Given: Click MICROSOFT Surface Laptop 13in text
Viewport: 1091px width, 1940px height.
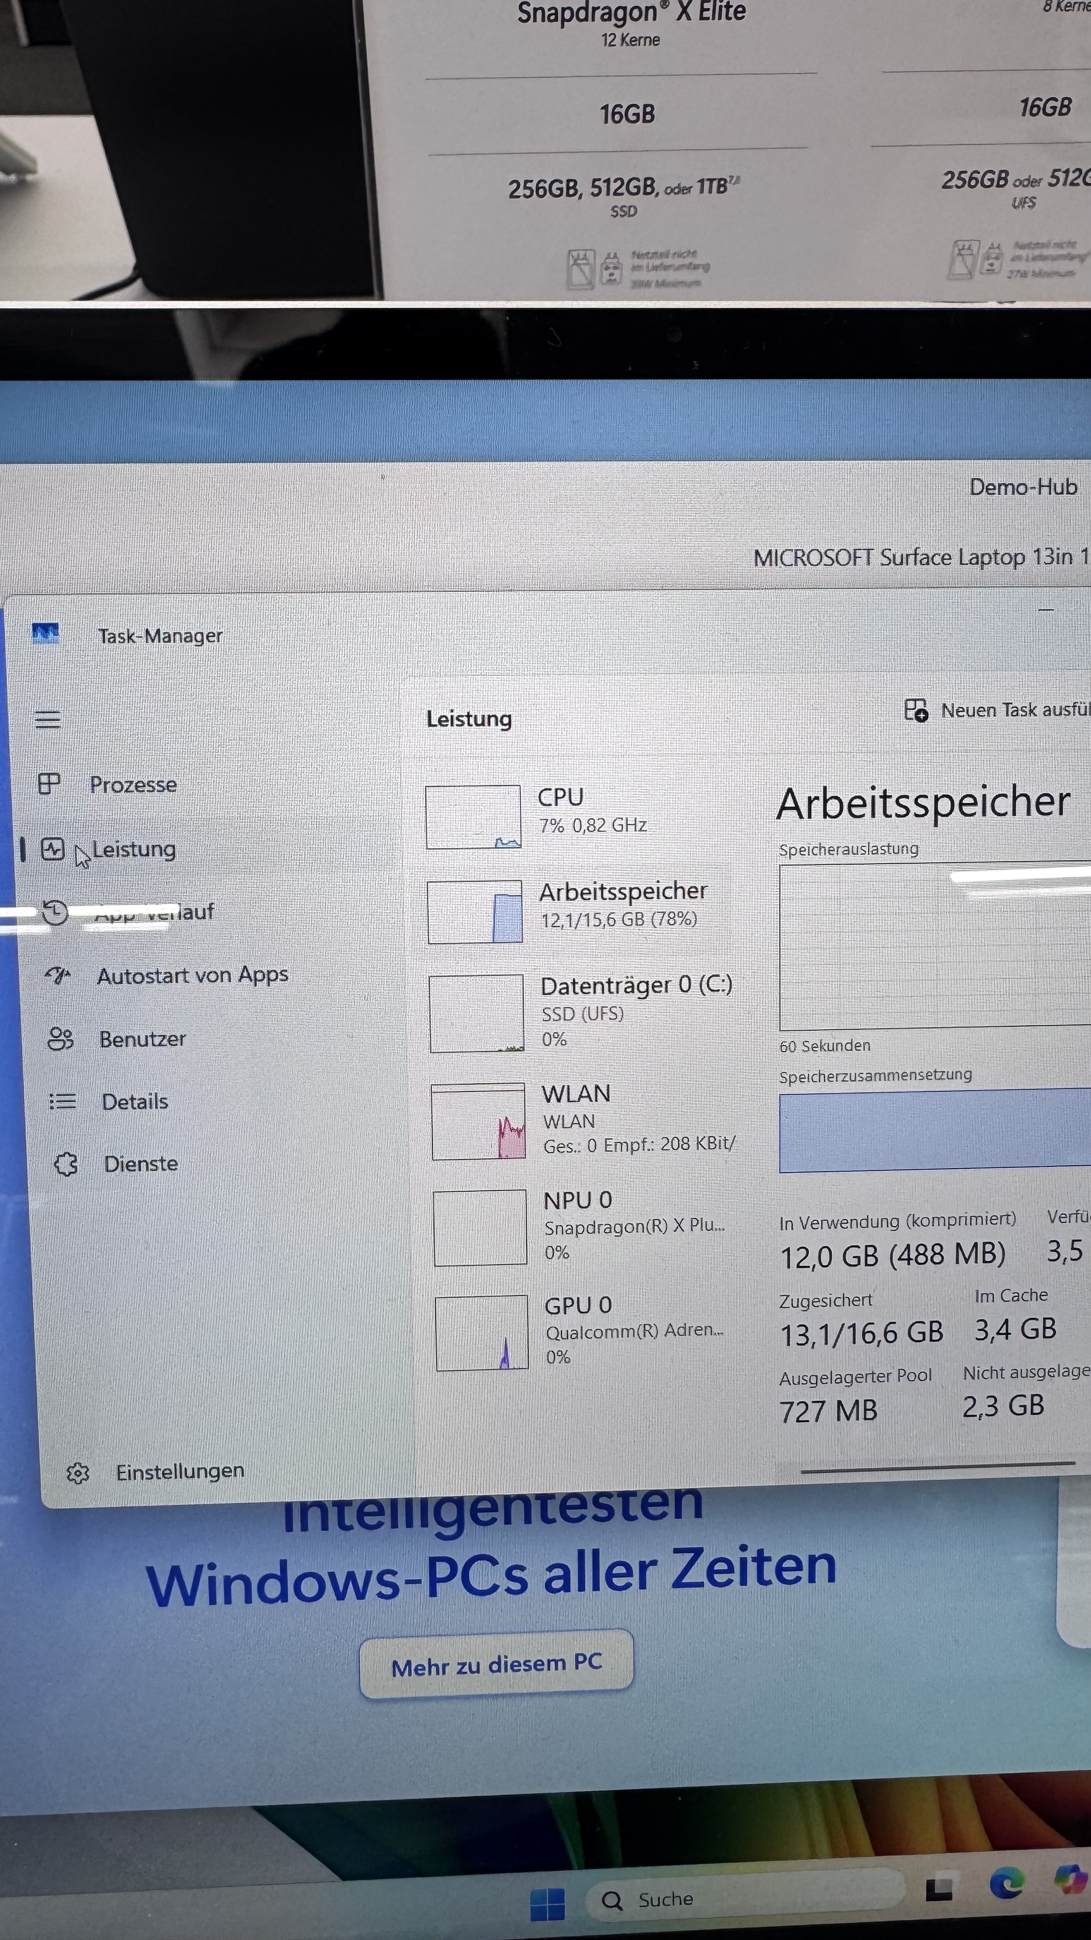Looking at the screenshot, I should (x=922, y=557).
